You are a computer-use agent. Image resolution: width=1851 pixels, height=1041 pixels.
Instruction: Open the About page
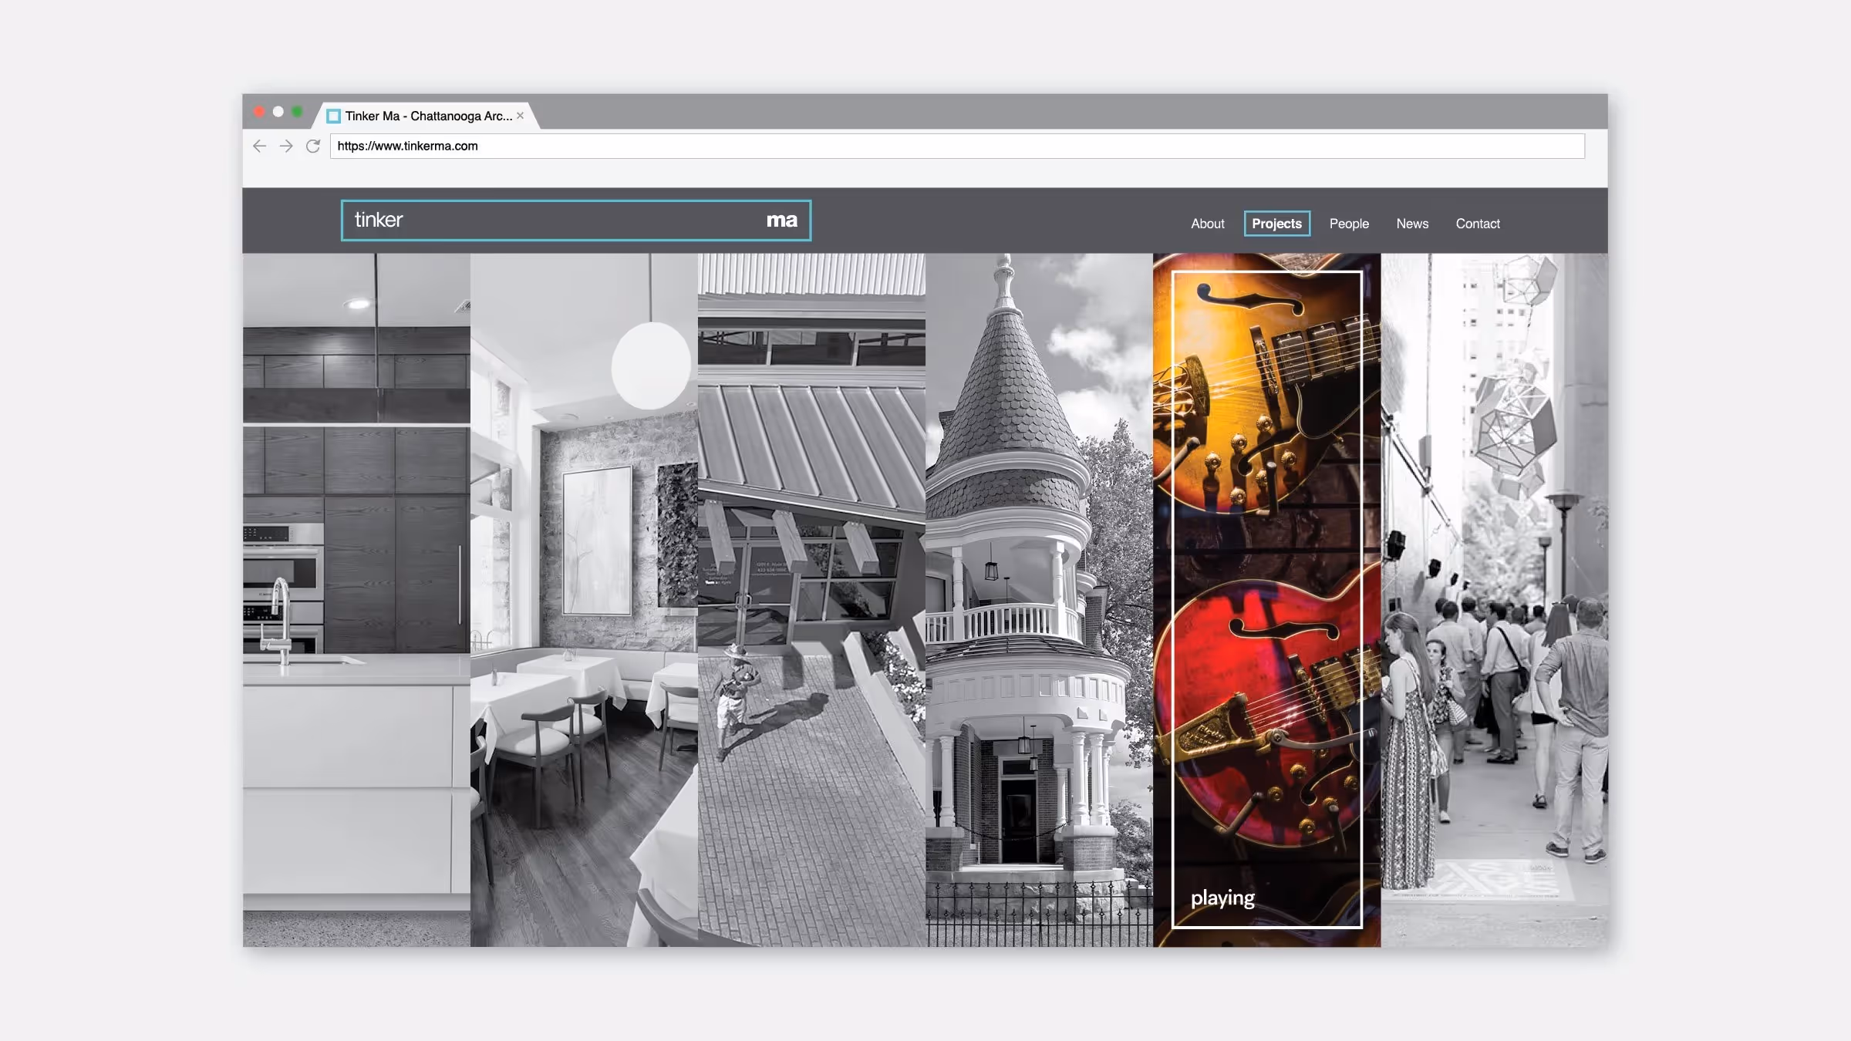pyautogui.click(x=1207, y=224)
